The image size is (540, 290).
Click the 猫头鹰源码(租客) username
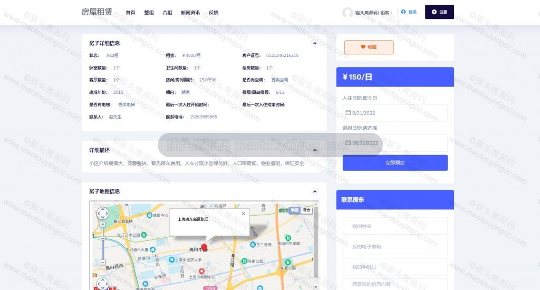pos(373,13)
